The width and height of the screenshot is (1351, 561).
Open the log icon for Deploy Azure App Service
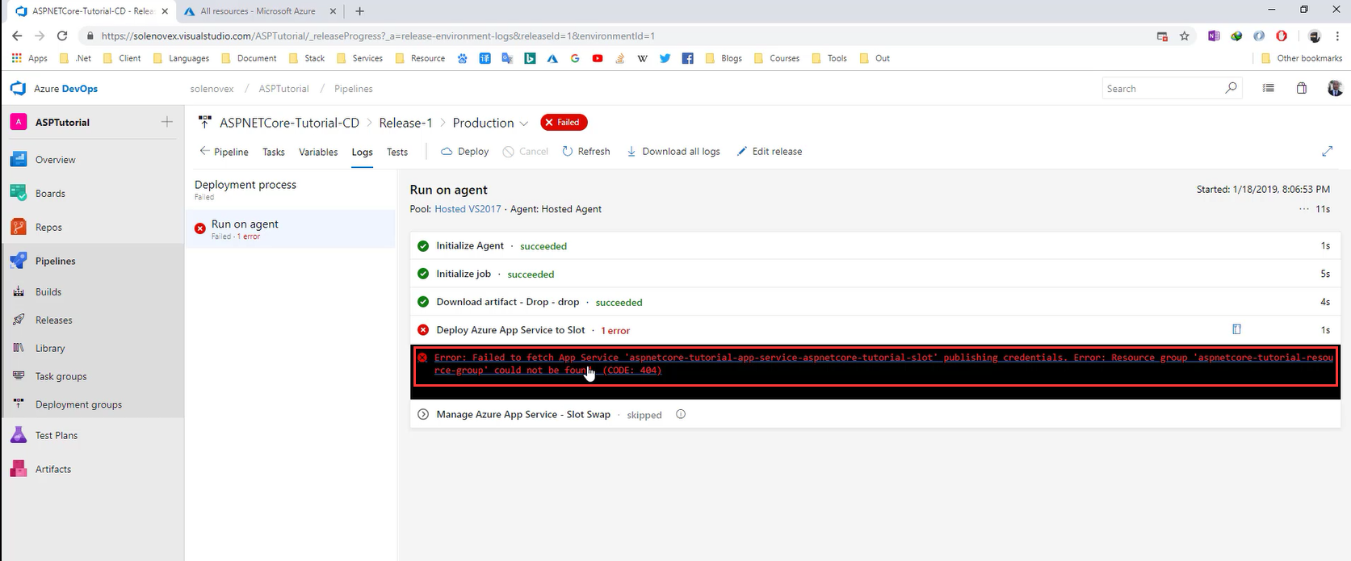[1236, 329]
